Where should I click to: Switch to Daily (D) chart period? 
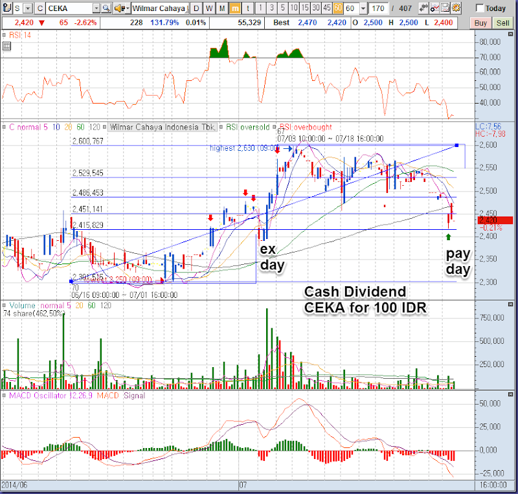(196, 8)
